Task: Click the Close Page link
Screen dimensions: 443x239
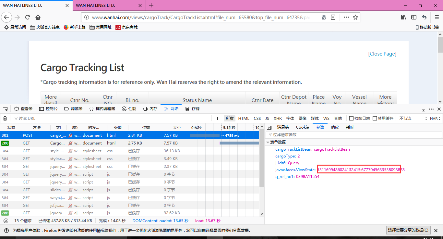Action: tap(382, 54)
